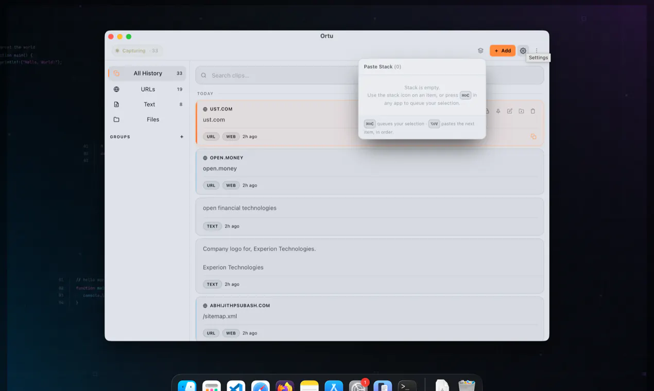Select the 'Company logo for, Experion Technologies.' clip
The image size is (654, 391).
point(369,265)
